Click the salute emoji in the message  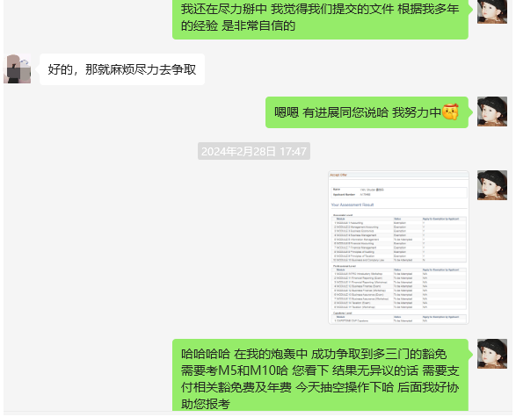point(450,111)
